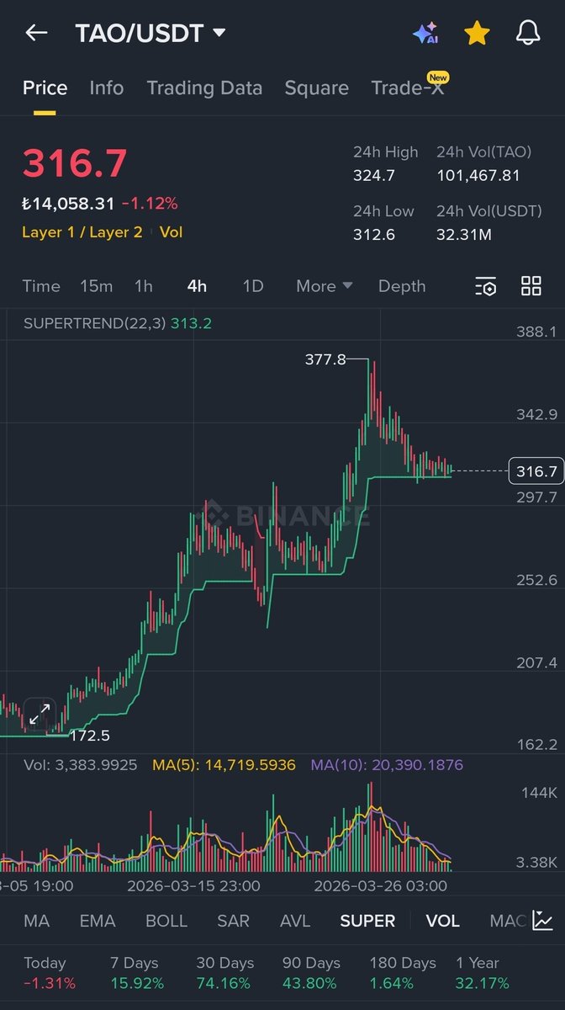Switch to the Price tab

tap(45, 88)
